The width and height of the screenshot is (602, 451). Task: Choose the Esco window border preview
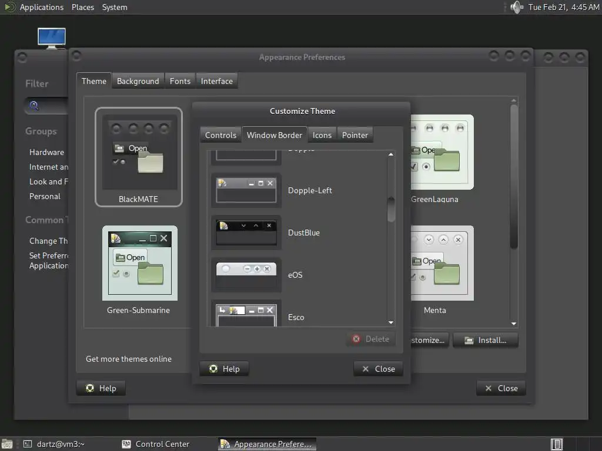point(246,314)
